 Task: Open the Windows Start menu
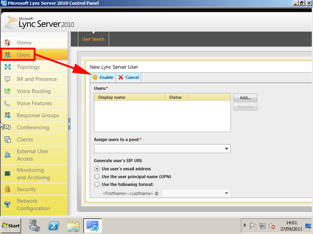[x=11, y=225]
